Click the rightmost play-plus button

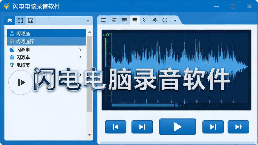pos(238,127)
